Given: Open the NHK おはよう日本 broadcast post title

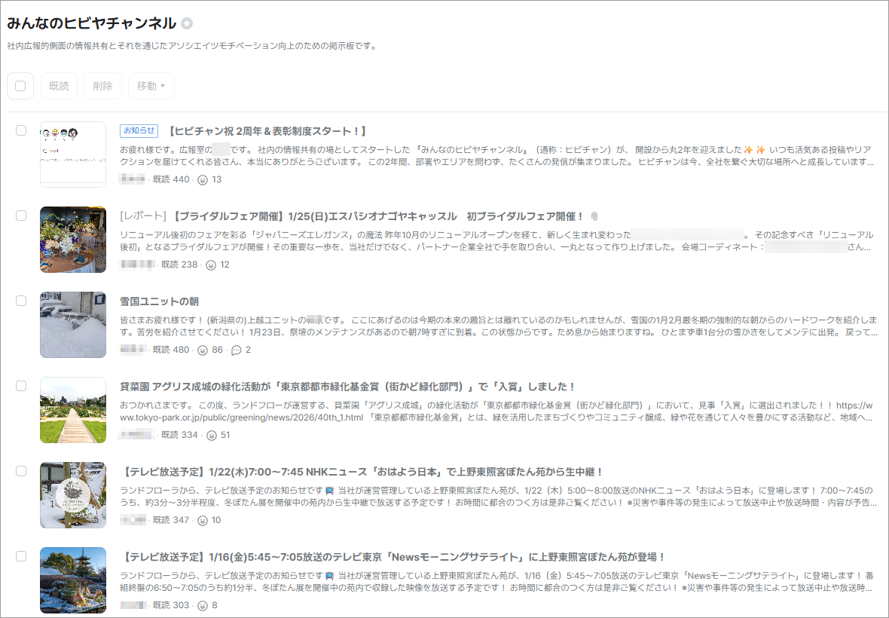Looking at the screenshot, I should 362,472.
